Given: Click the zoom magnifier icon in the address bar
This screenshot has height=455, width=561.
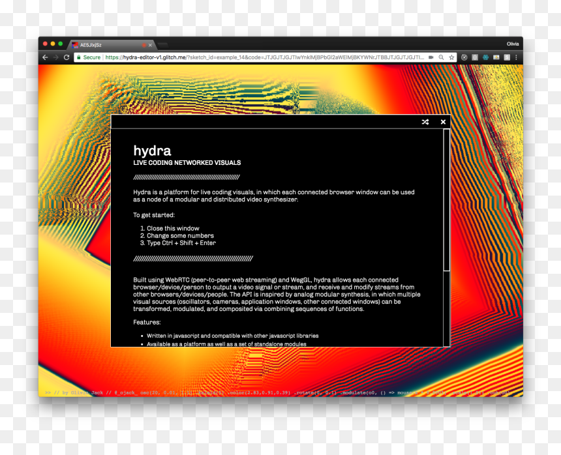Looking at the screenshot, I should pos(442,57).
